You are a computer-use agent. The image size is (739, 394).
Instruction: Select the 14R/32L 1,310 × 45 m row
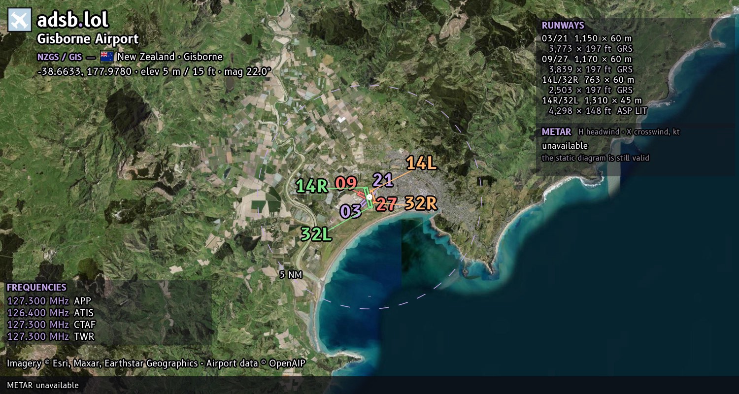592,100
